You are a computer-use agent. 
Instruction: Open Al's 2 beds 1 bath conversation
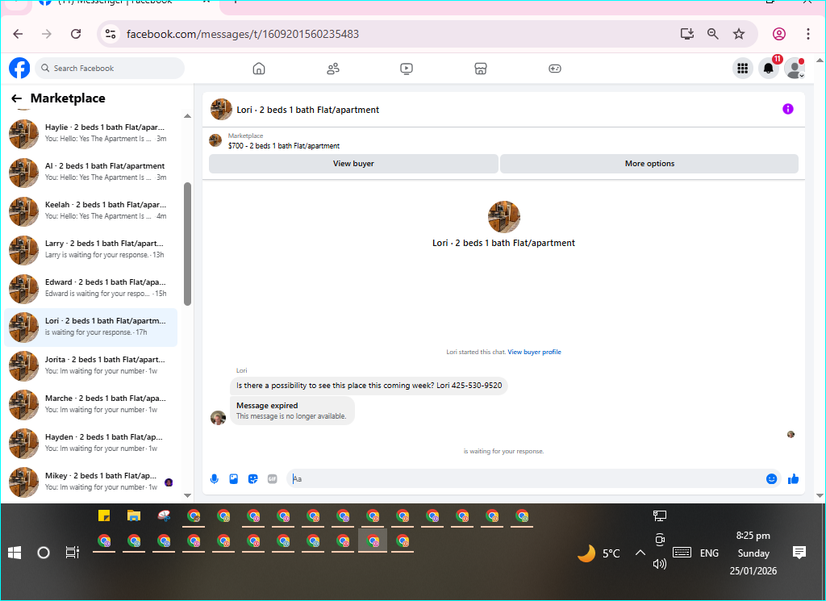[91, 173]
